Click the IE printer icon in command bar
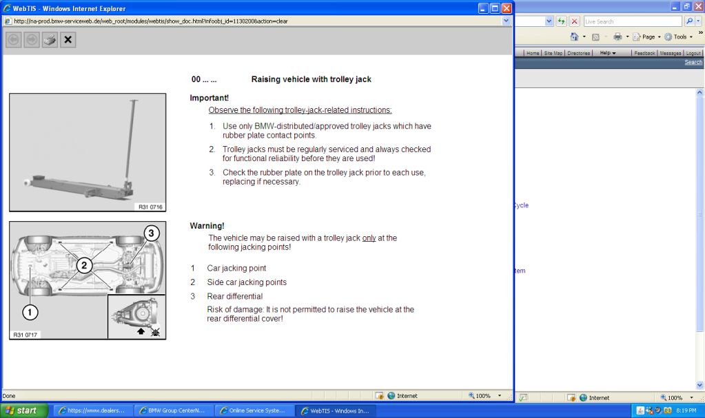This screenshot has height=418, width=705. click(x=617, y=36)
